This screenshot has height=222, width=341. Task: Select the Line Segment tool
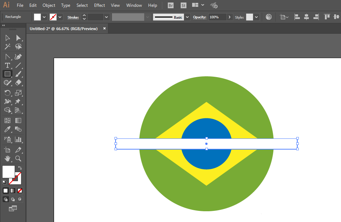pyautogui.click(x=18, y=65)
